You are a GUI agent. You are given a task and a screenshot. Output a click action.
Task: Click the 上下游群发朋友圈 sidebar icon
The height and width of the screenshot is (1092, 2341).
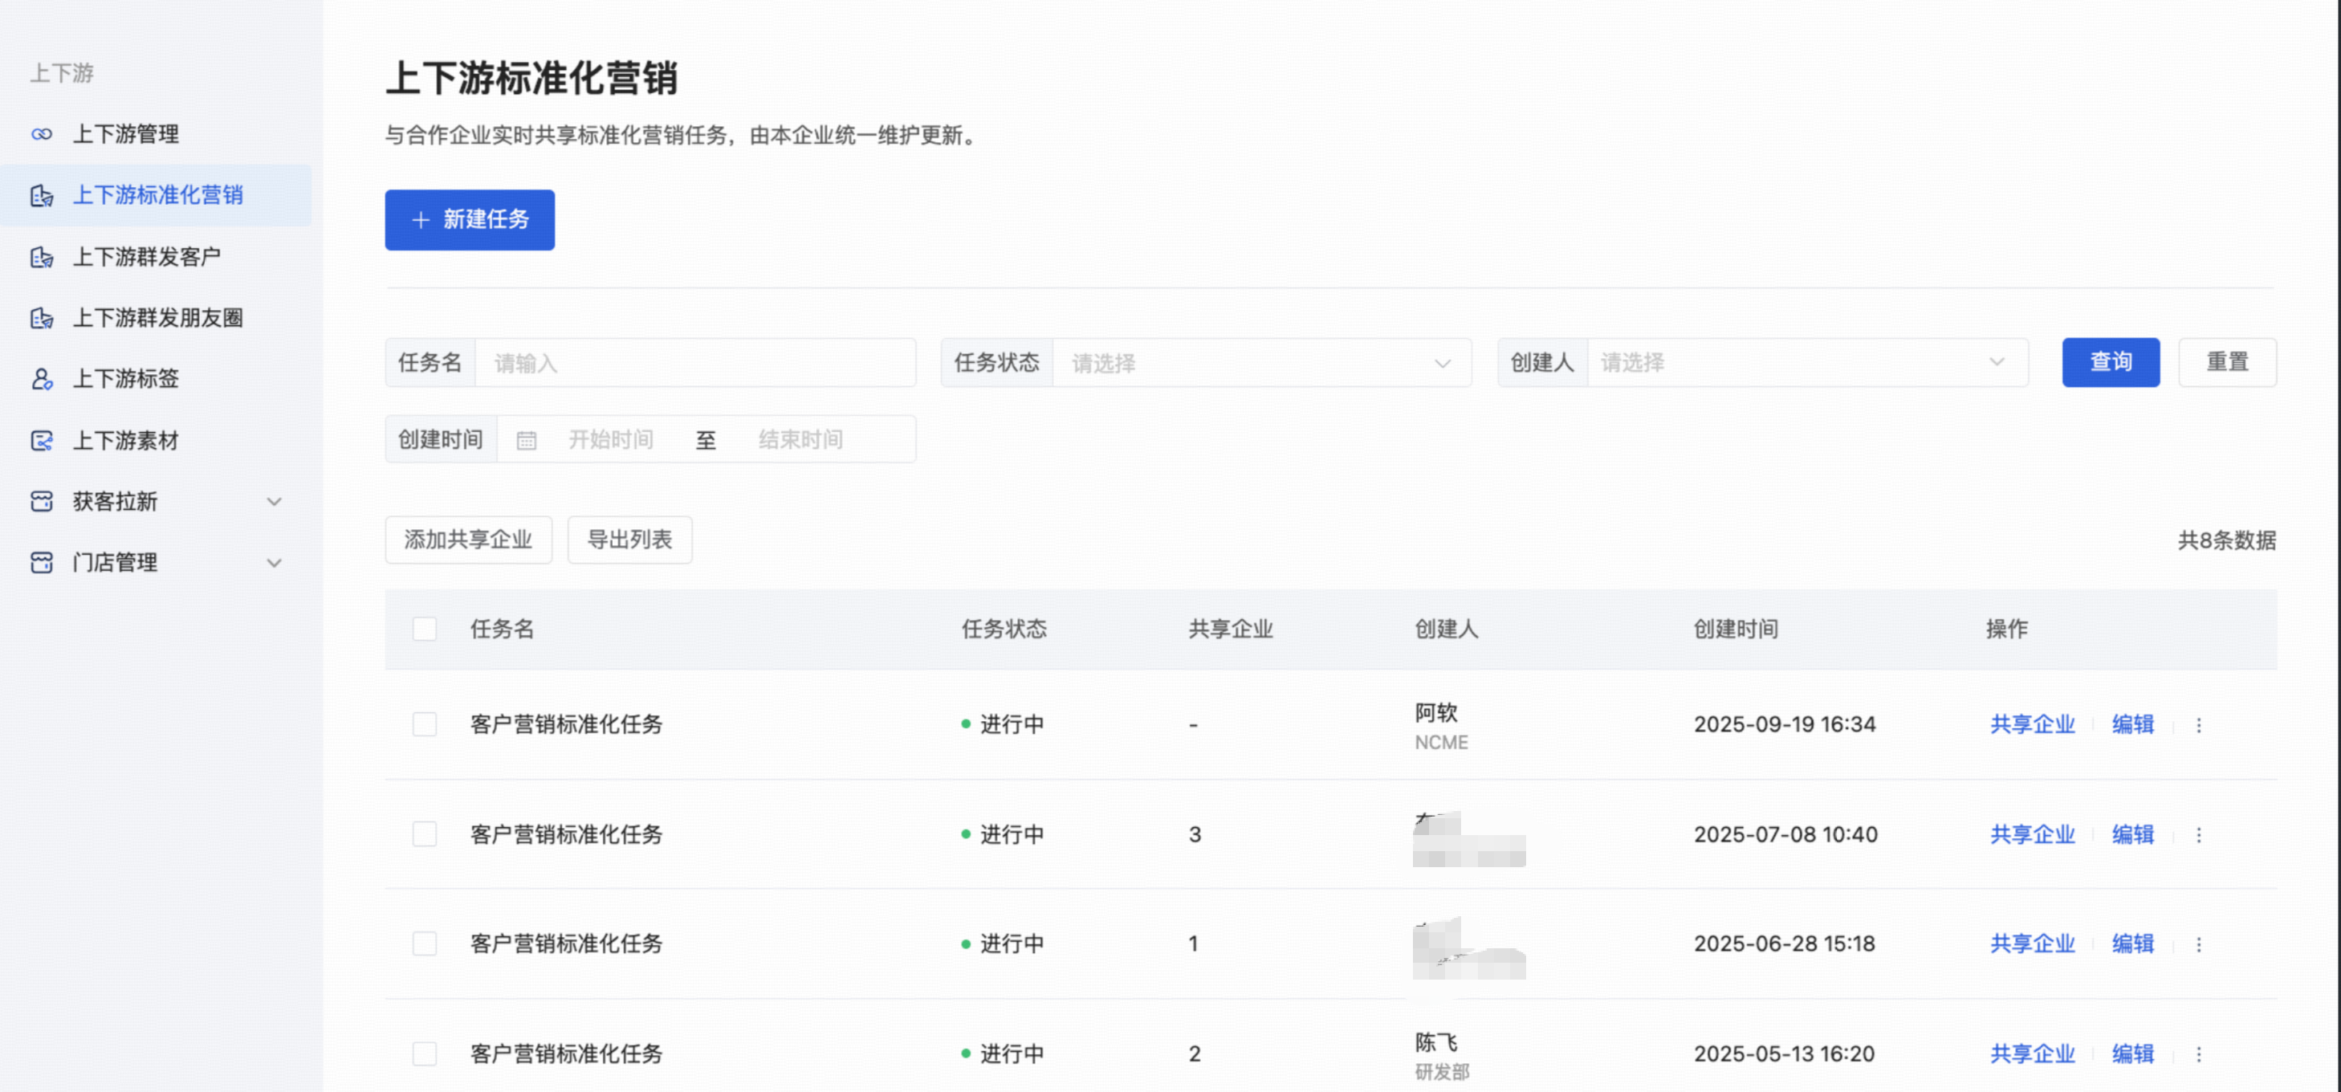coord(41,318)
